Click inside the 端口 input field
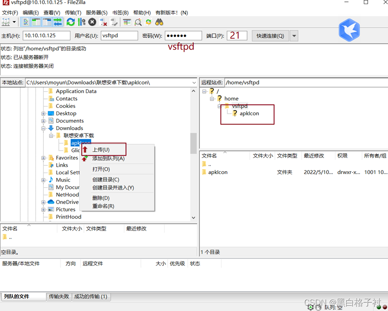The width and height of the screenshot is (388, 311). pyautogui.click(x=237, y=35)
